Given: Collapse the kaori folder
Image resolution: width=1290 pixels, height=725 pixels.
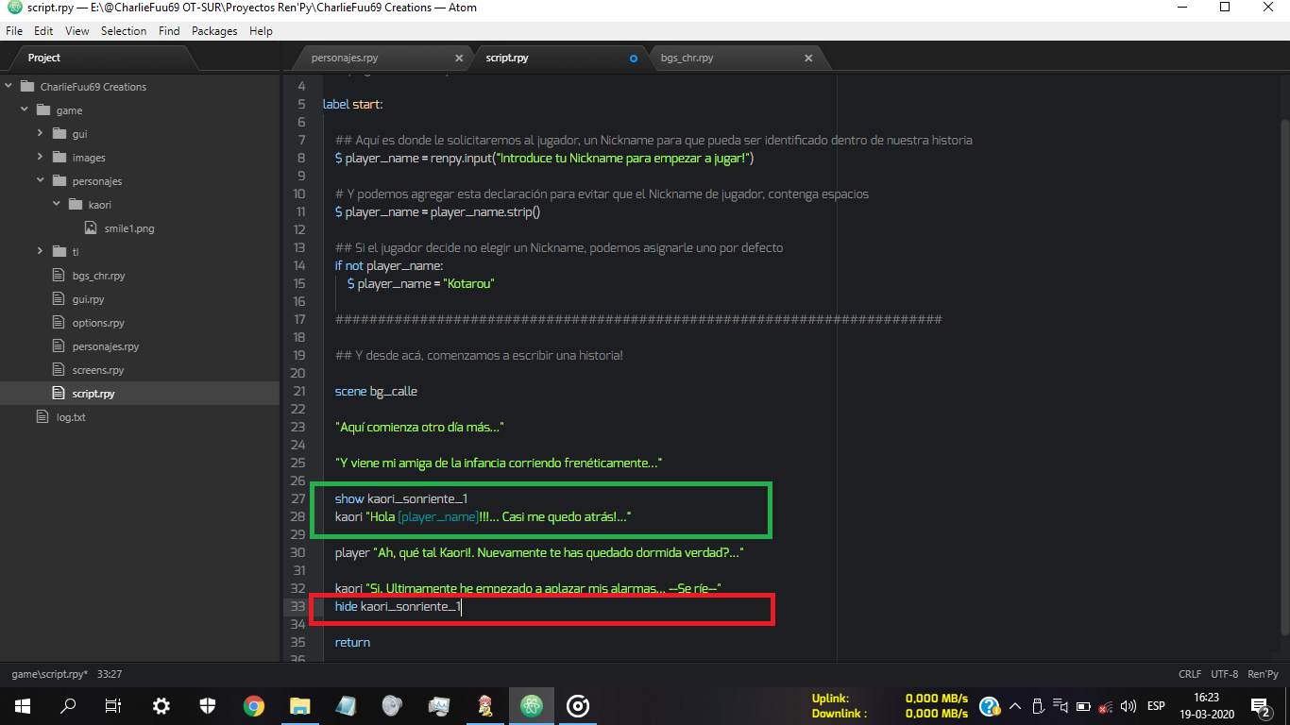Looking at the screenshot, I should [57, 204].
